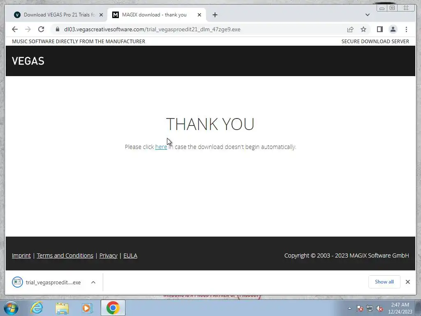
Task: Open the Imprint link
Action: click(21, 256)
